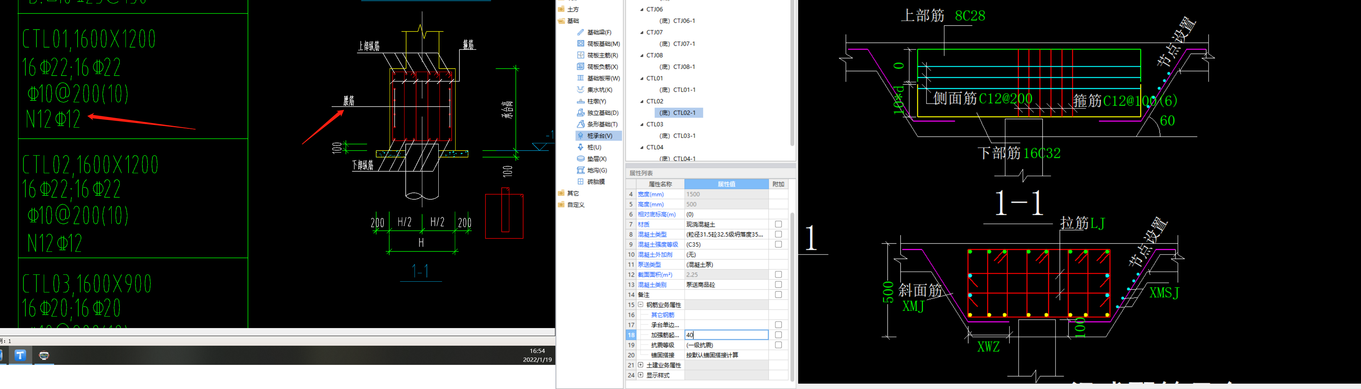The height and width of the screenshot is (389, 1361).
Task: Click the 附加 column header
Action: pos(778,184)
